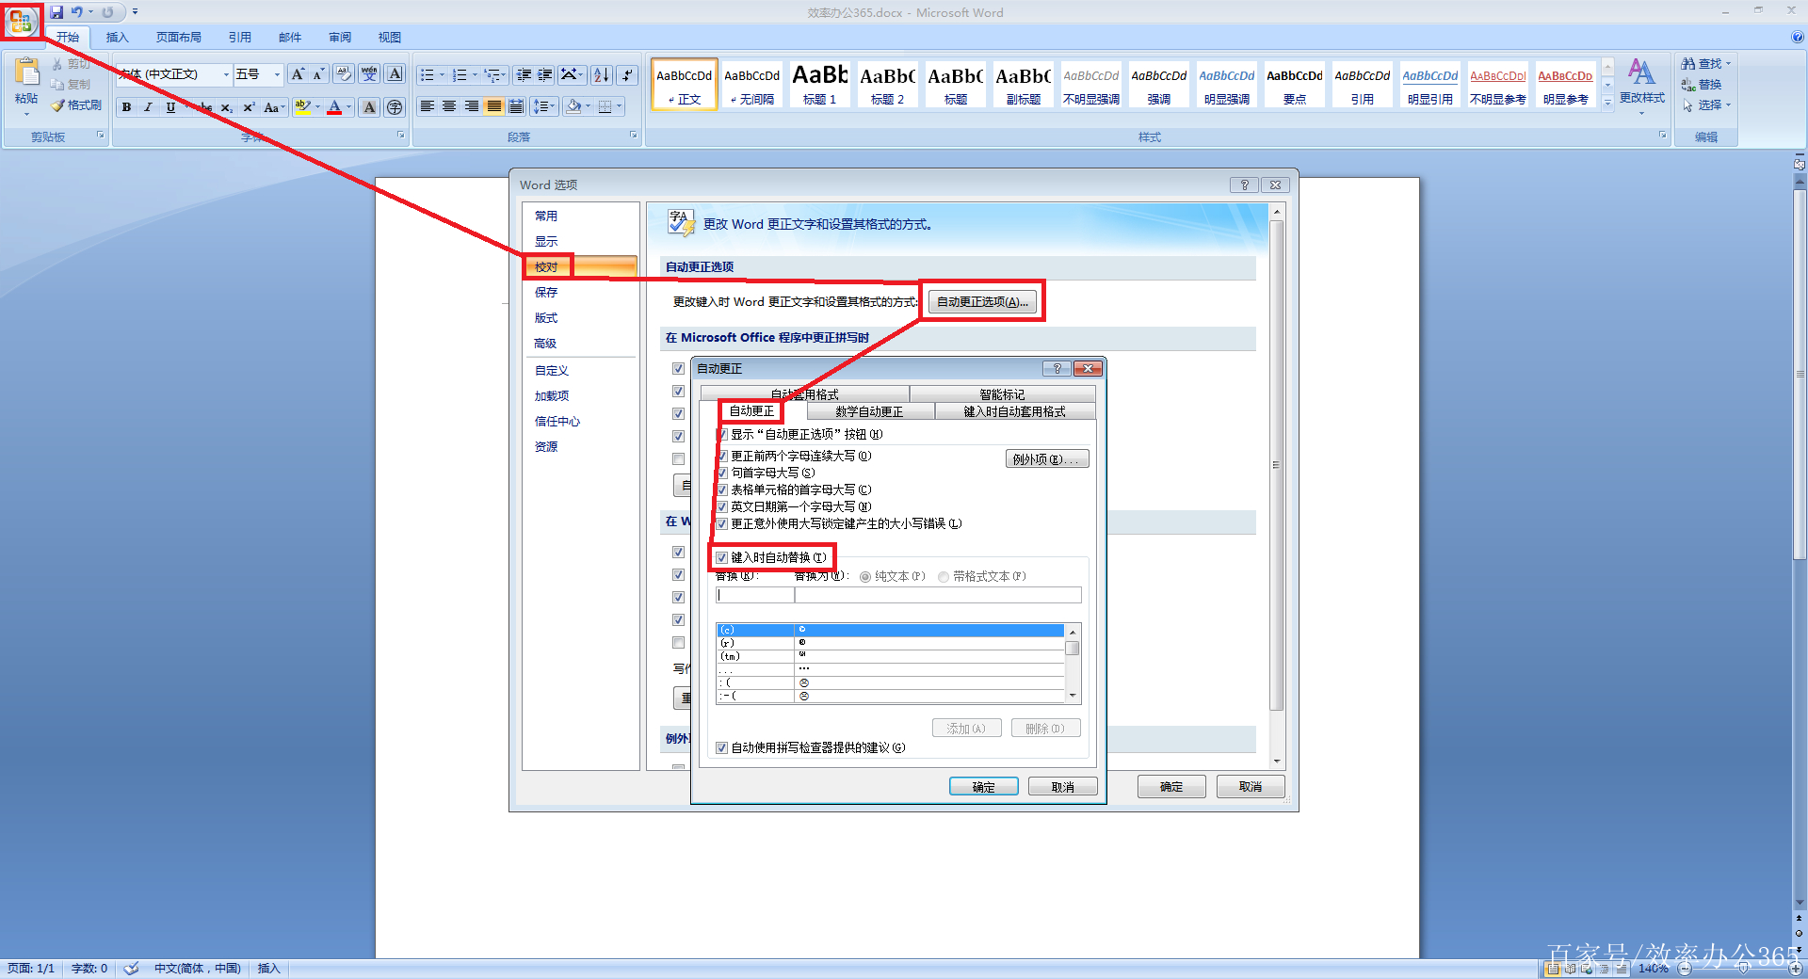The width and height of the screenshot is (1808, 979).
Task: Apply superscript formatting
Action: point(249,107)
